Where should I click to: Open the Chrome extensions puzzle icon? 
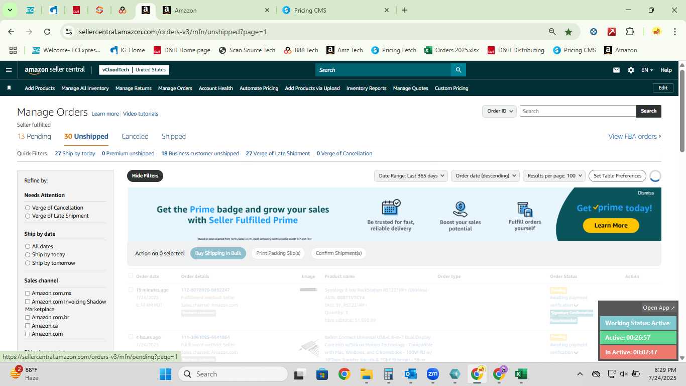[630, 32]
